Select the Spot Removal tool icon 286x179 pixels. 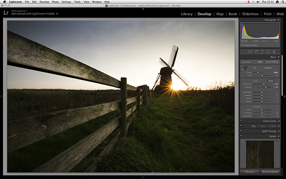coord(250,52)
